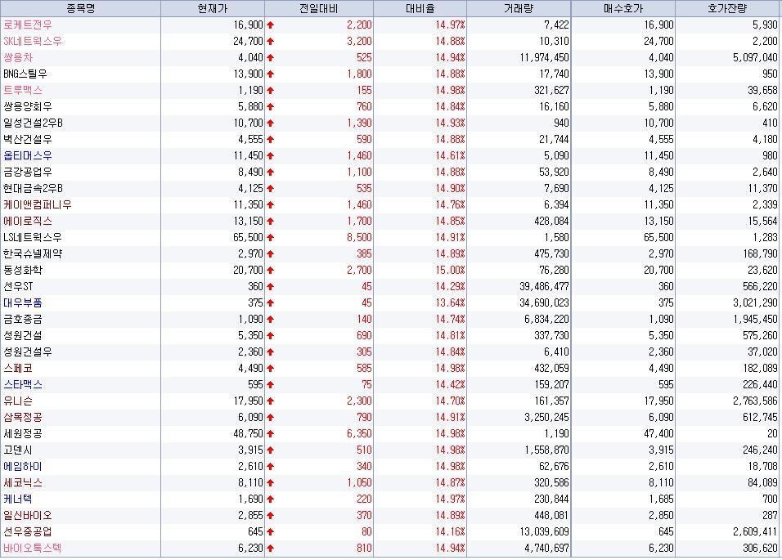
Task: Select the 13.64% rate for 대우부품
Action: (x=451, y=303)
